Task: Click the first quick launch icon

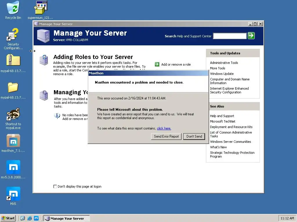Action: (x=23, y=218)
